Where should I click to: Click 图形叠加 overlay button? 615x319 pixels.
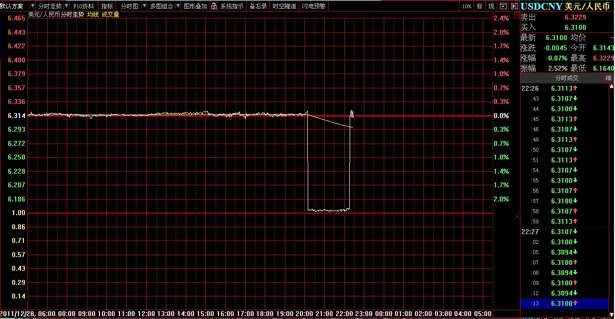(x=195, y=6)
